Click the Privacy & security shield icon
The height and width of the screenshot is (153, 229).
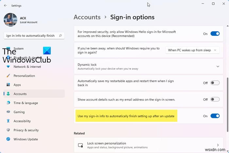8,130
